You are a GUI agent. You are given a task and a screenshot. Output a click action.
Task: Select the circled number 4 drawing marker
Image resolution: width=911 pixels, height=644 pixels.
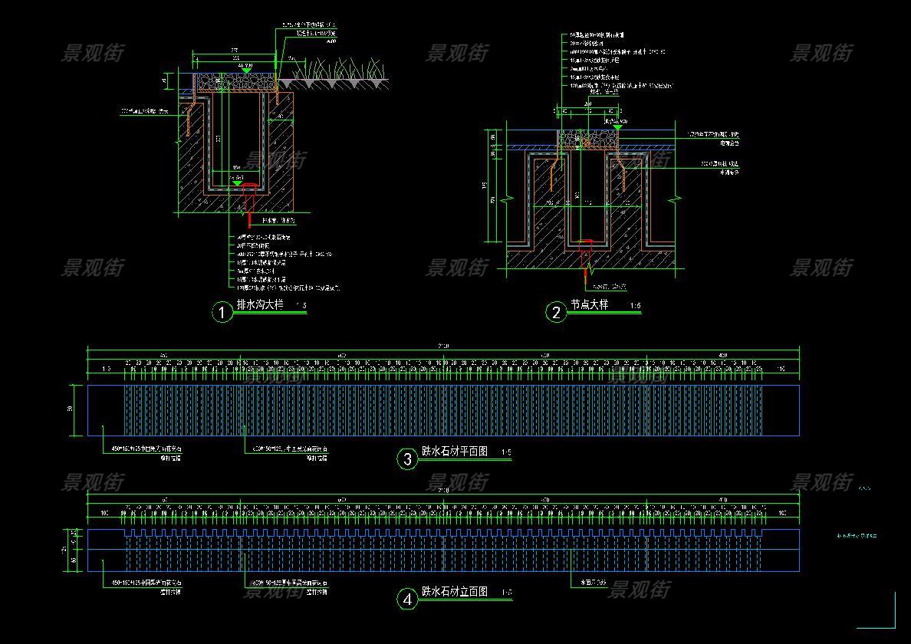tap(407, 600)
